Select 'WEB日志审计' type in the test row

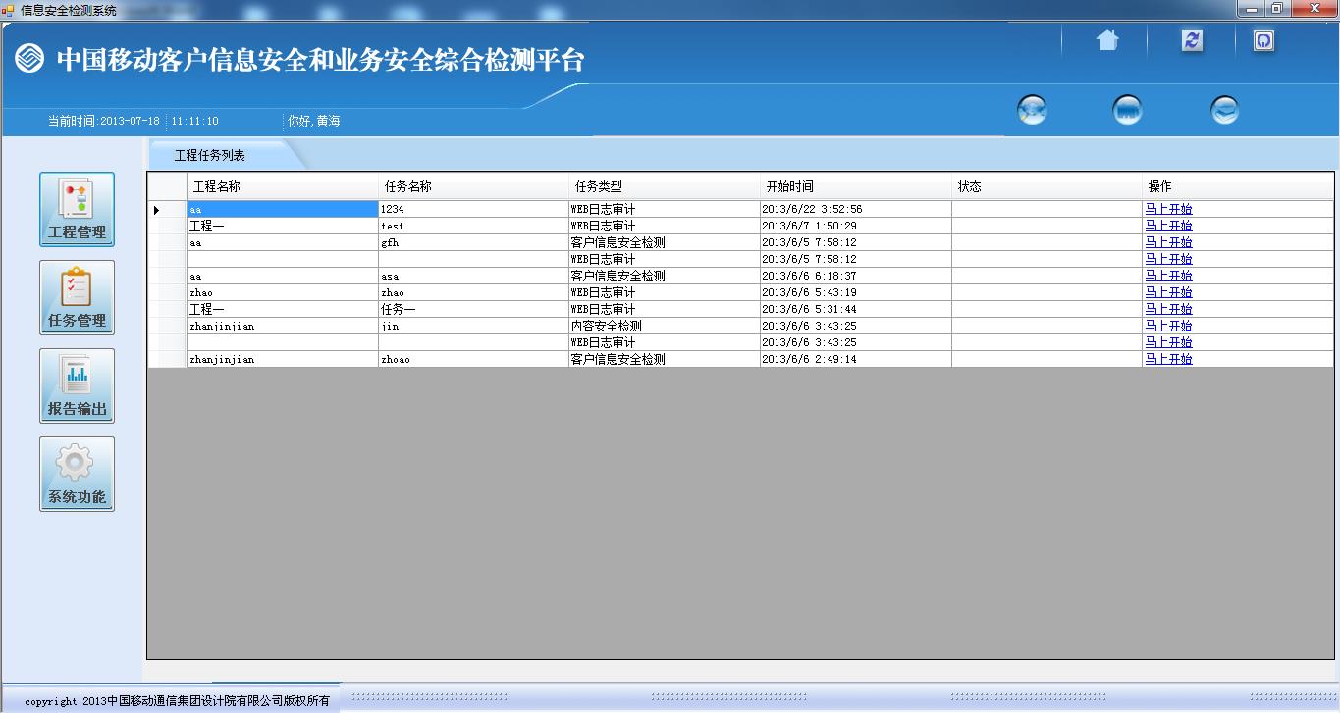pos(665,226)
